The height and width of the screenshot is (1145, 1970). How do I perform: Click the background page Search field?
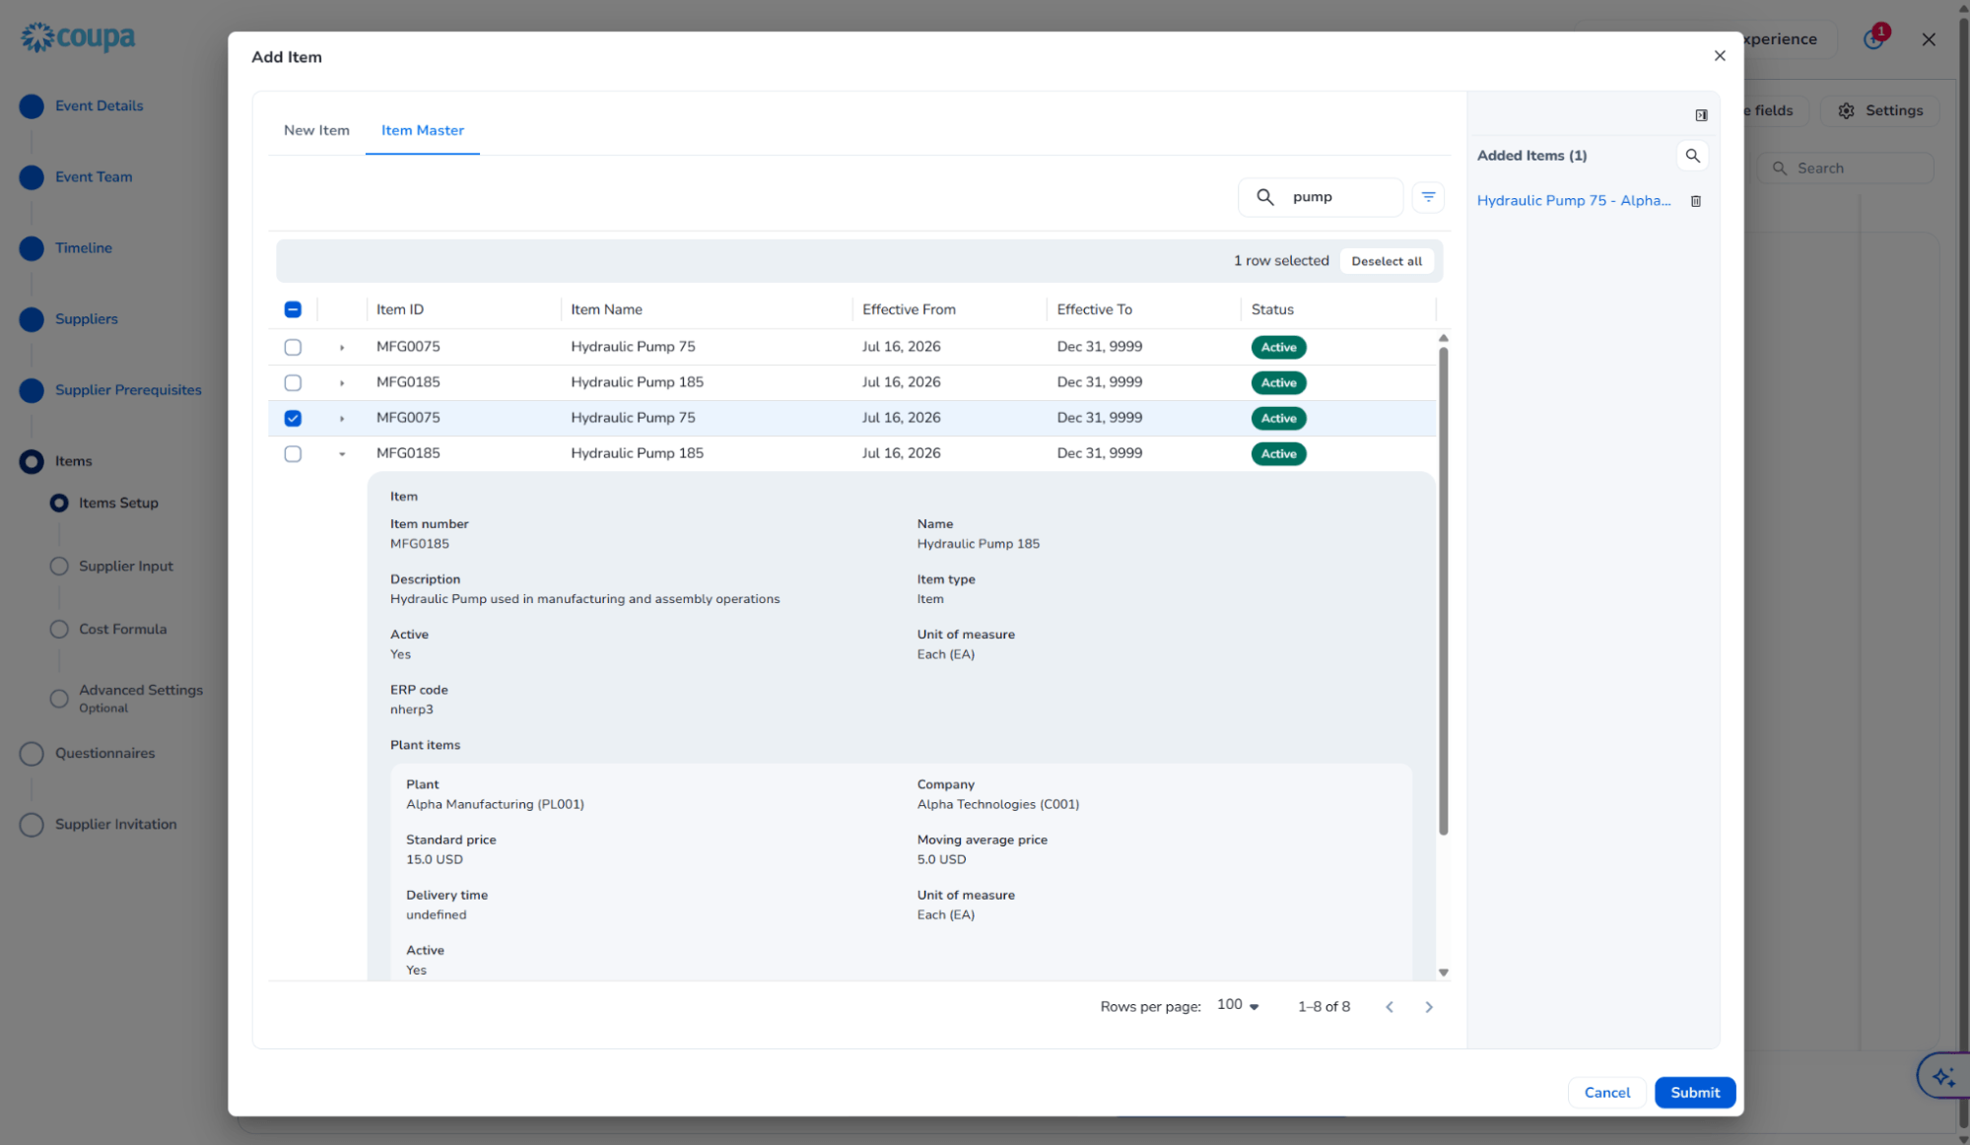tap(1846, 168)
